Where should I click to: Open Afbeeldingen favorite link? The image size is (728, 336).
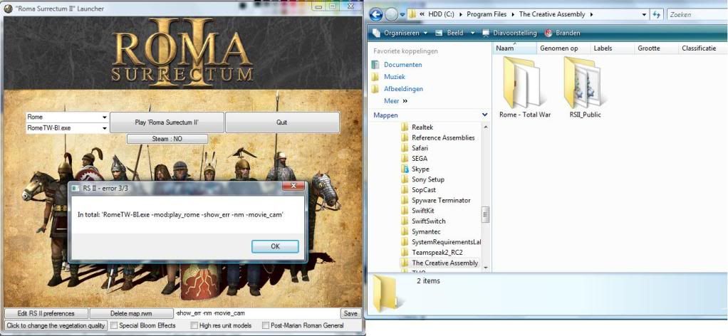tap(402, 89)
